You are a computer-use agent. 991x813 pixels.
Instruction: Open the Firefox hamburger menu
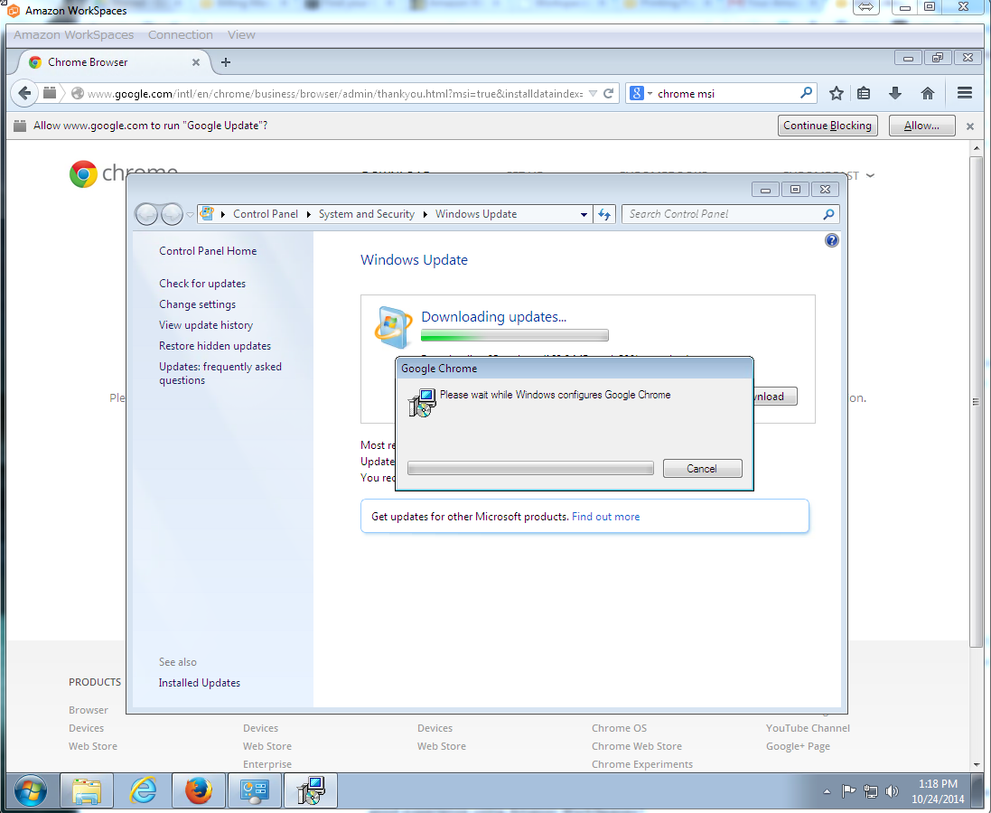[965, 93]
